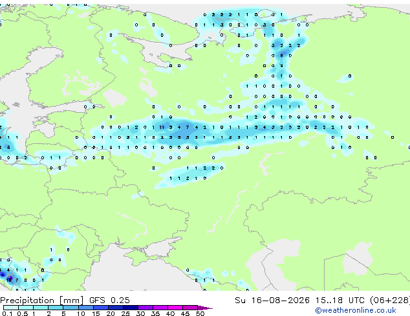Click the '25' legend scale label
This screenshot has height=316, width=410.
[x=125, y=313]
